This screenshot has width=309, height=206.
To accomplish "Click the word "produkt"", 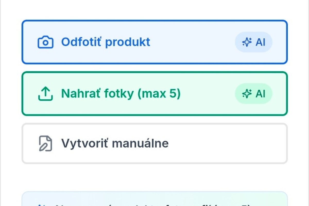I will pos(128,42).
